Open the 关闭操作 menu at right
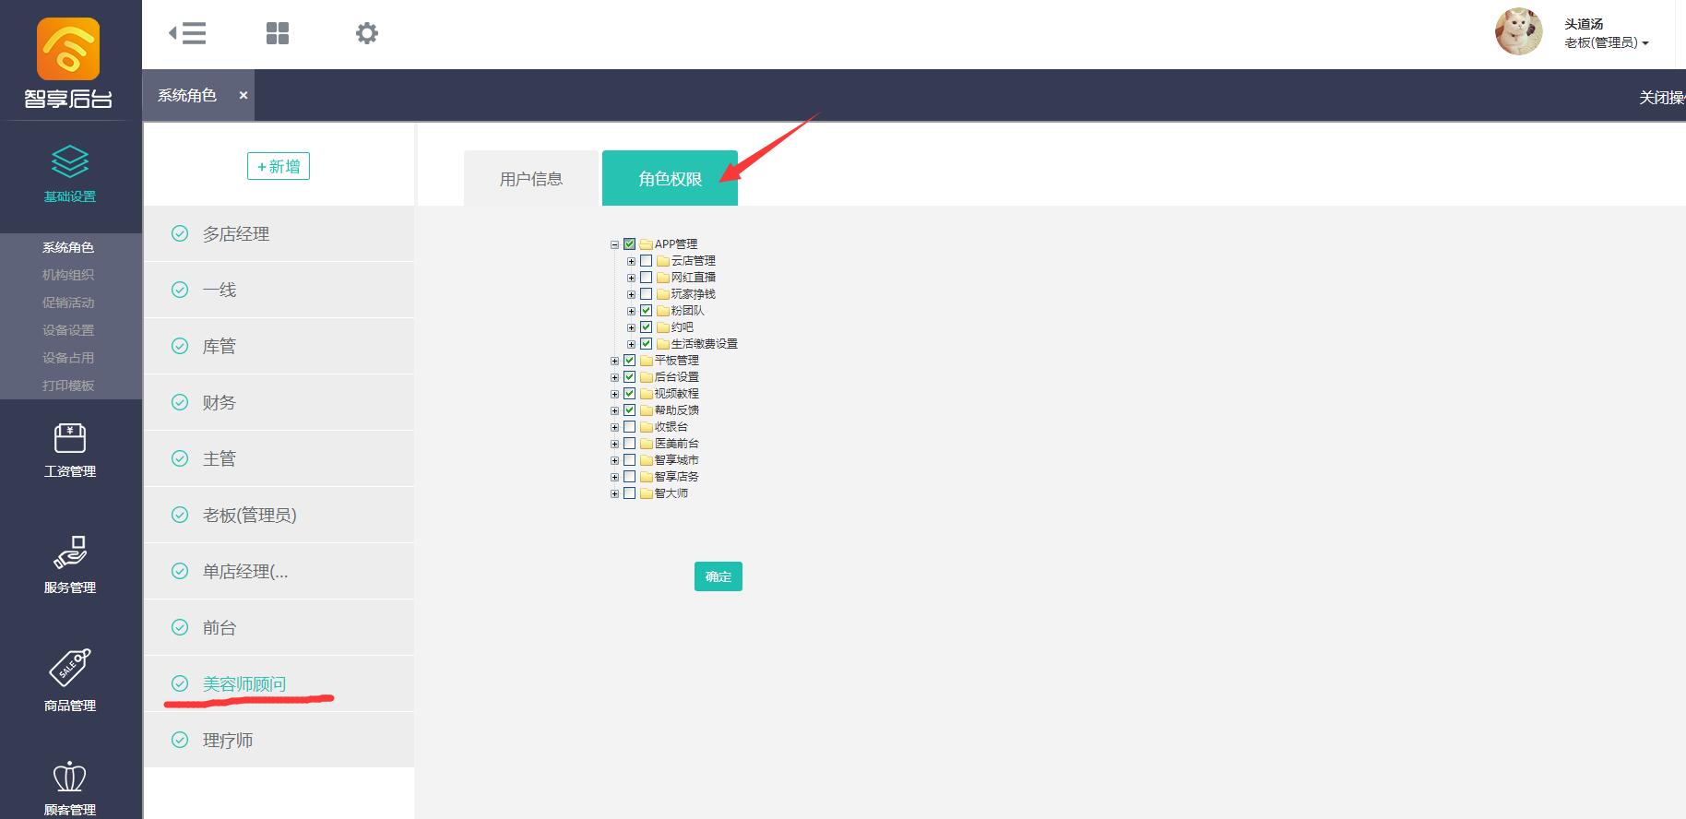Viewport: 1686px width, 819px height. 1662,98
